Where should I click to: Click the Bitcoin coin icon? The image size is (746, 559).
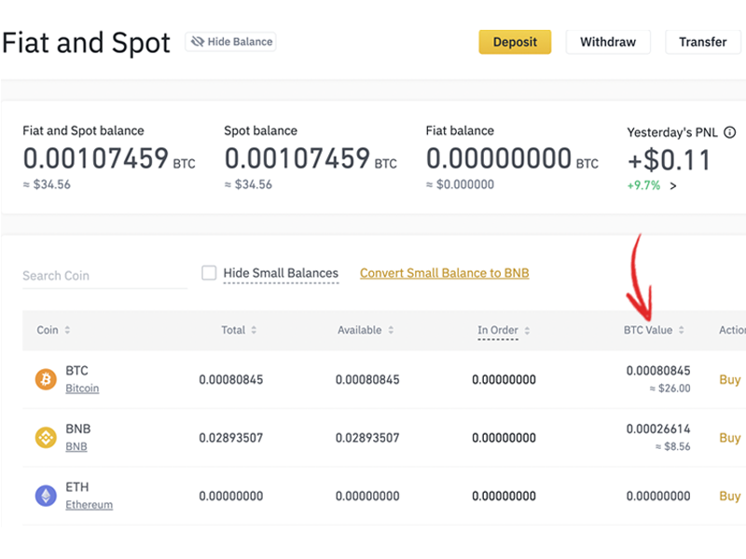click(x=46, y=379)
